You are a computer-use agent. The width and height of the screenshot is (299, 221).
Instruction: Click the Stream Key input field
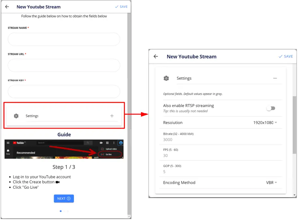pyautogui.click(x=64, y=91)
